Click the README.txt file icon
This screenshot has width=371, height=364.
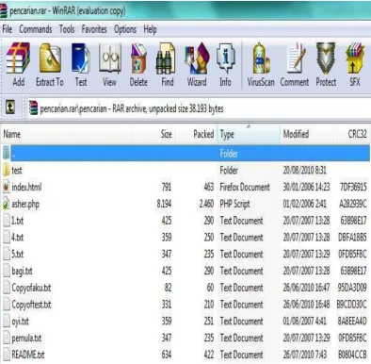(7, 355)
